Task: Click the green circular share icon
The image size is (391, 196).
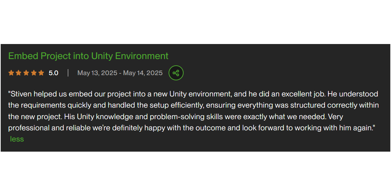Action: pyautogui.click(x=176, y=73)
